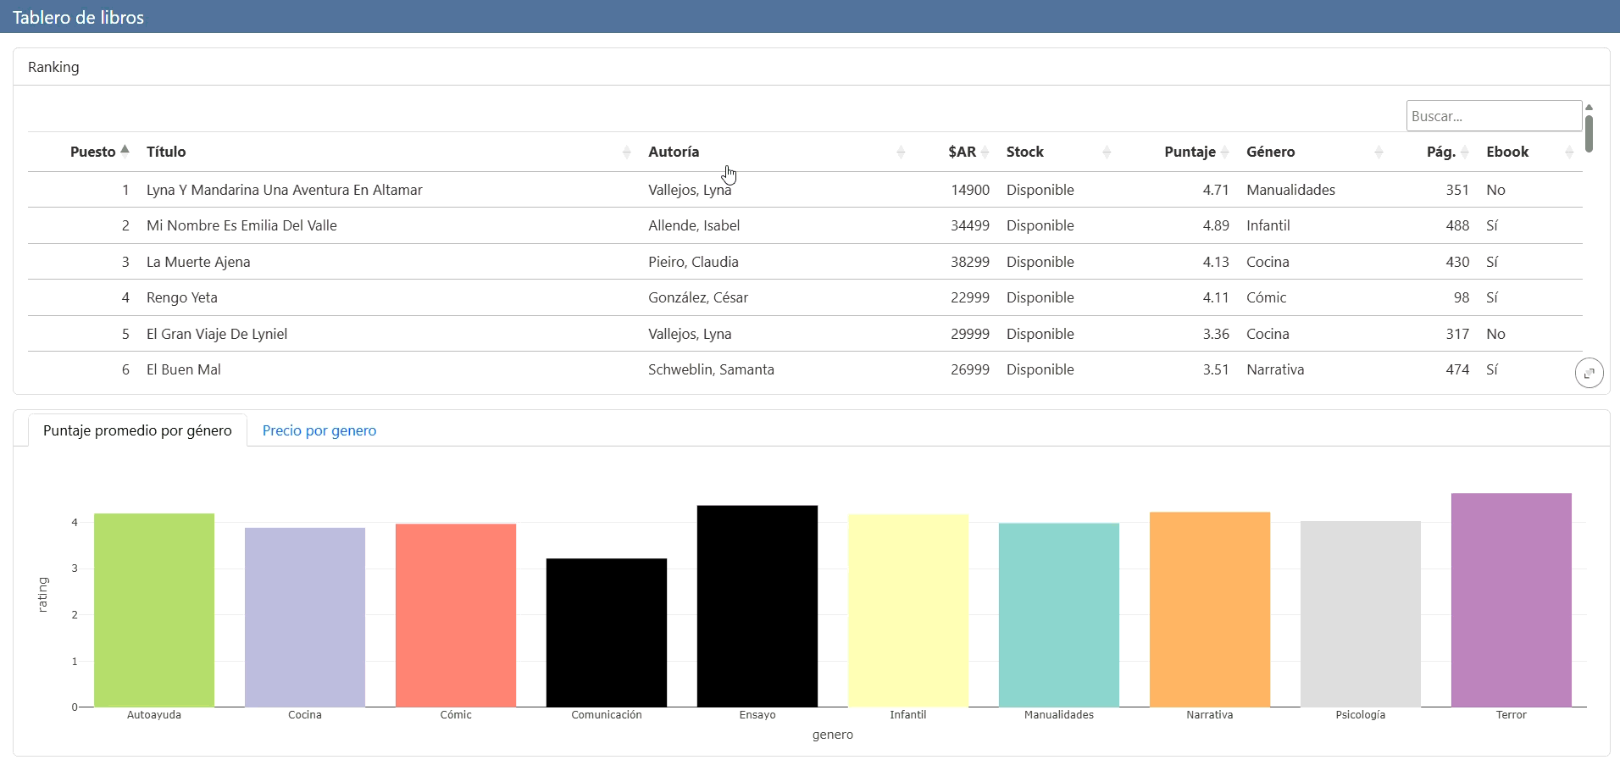This screenshot has height=771, width=1620.
Task: Sort table by Puesto column arrow
Action: coord(125,151)
